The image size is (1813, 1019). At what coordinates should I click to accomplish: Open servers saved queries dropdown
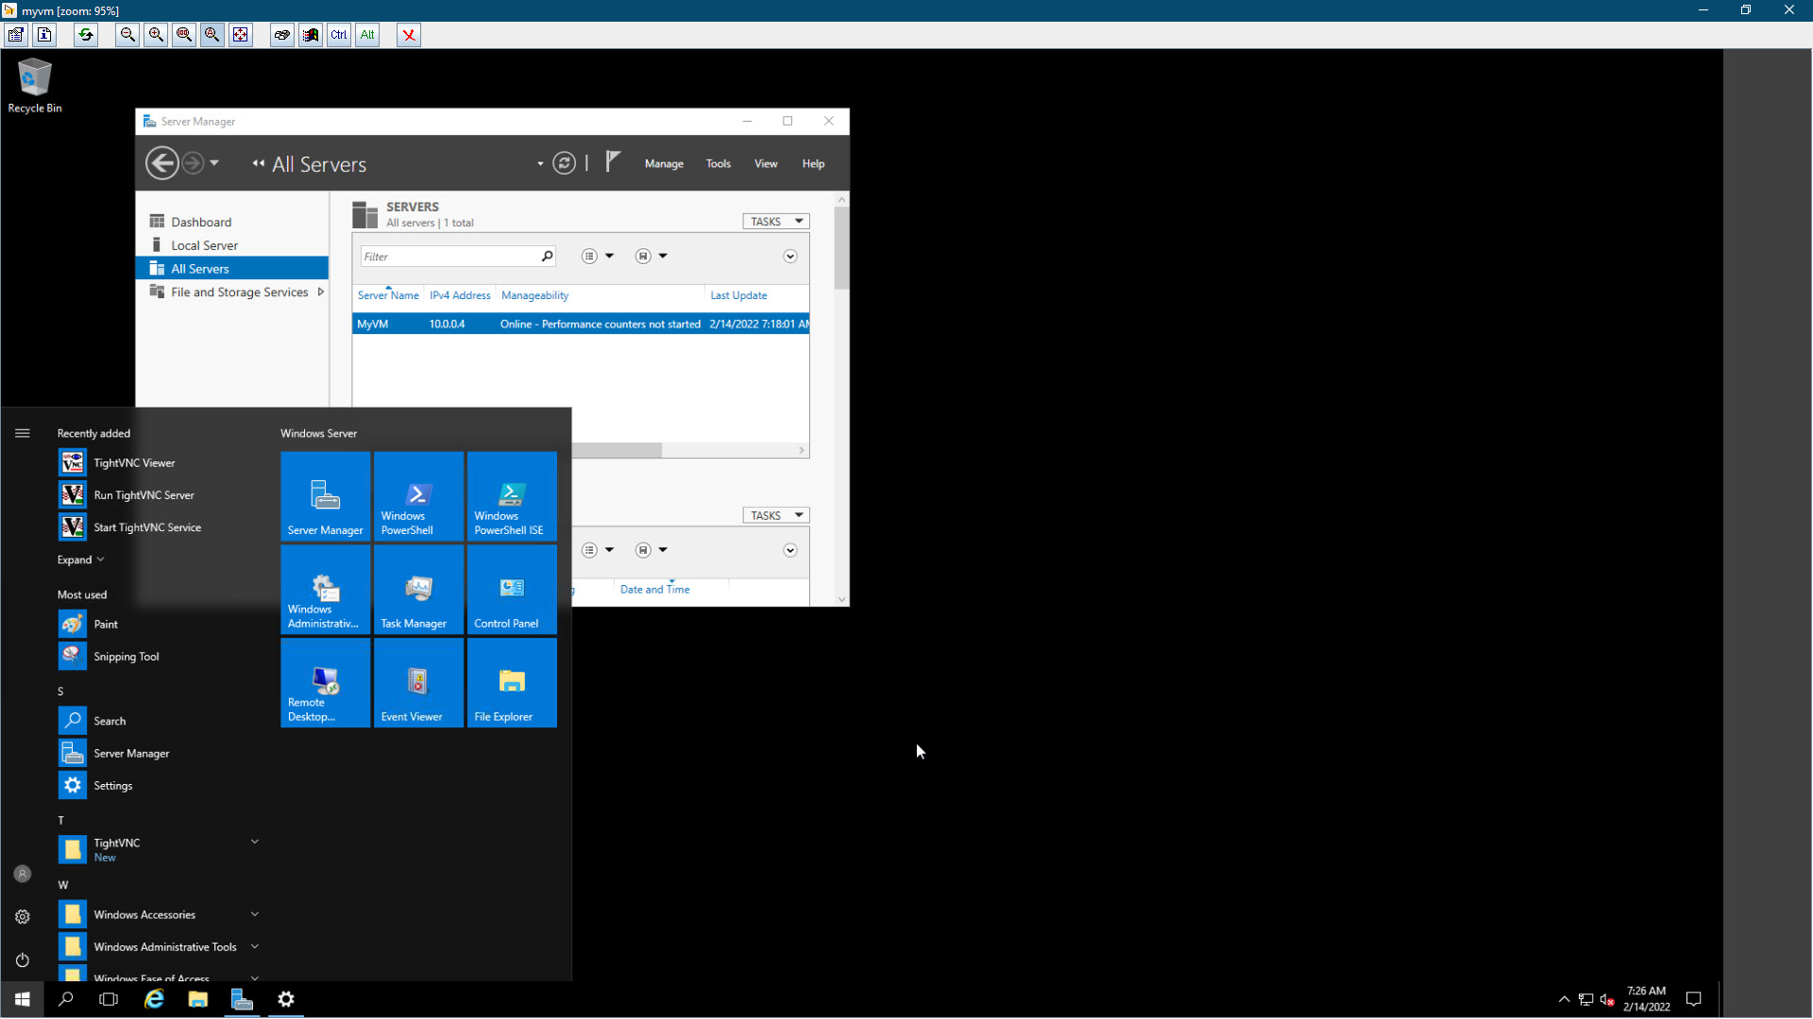point(652,257)
